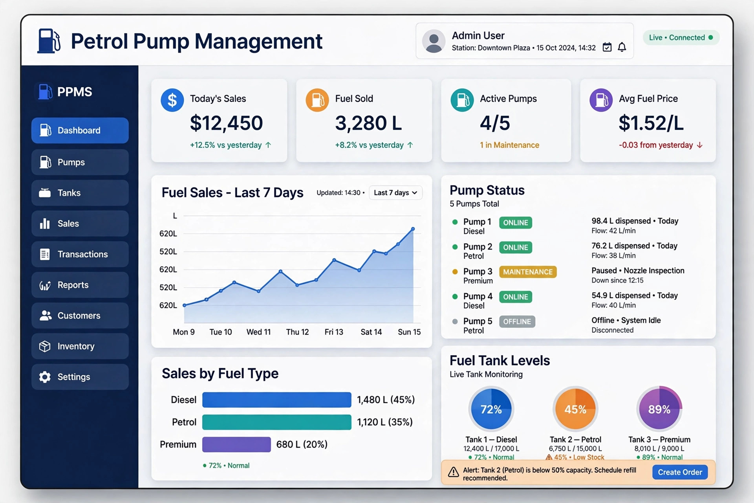Viewport: 754px width, 503px height.
Task: Open the Sales menu item
Action: click(x=80, y=223)
